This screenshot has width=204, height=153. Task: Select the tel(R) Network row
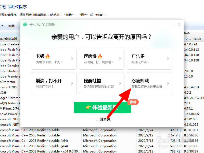(x=10, y=103)
